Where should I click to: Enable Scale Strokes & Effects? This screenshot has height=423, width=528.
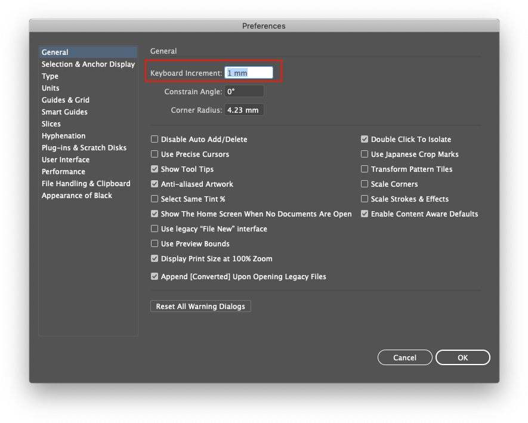(x=365, y=199)
